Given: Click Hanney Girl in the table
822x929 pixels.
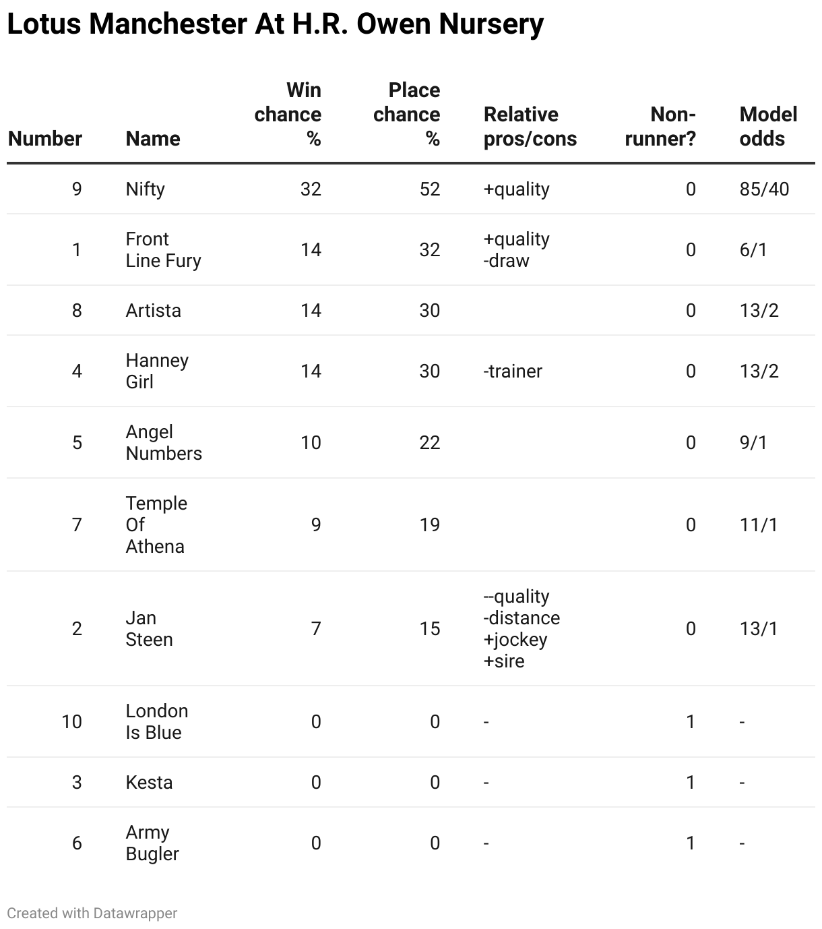Looking at the screenshot, I should [158, 371].
